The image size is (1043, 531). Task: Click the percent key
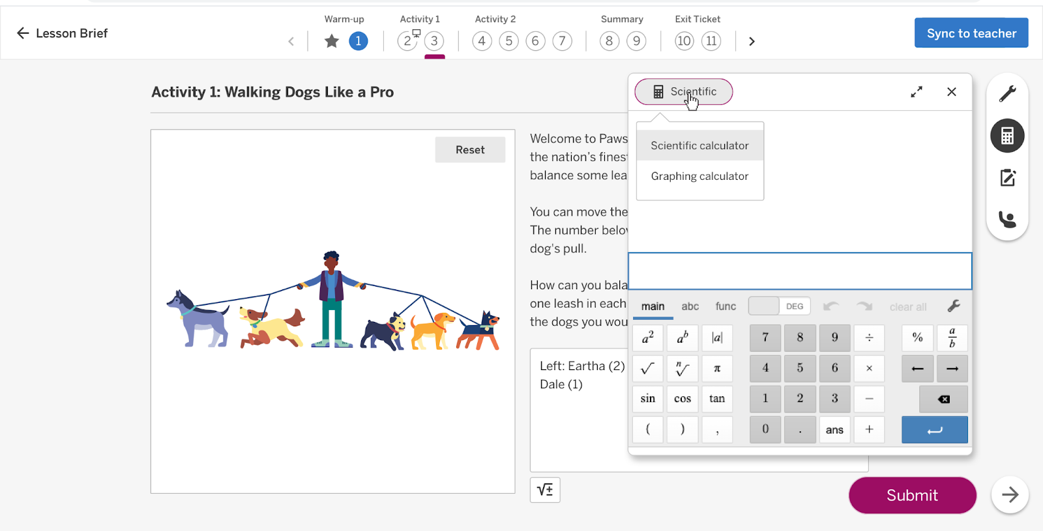pyautogui.click(x=917, y=337)
